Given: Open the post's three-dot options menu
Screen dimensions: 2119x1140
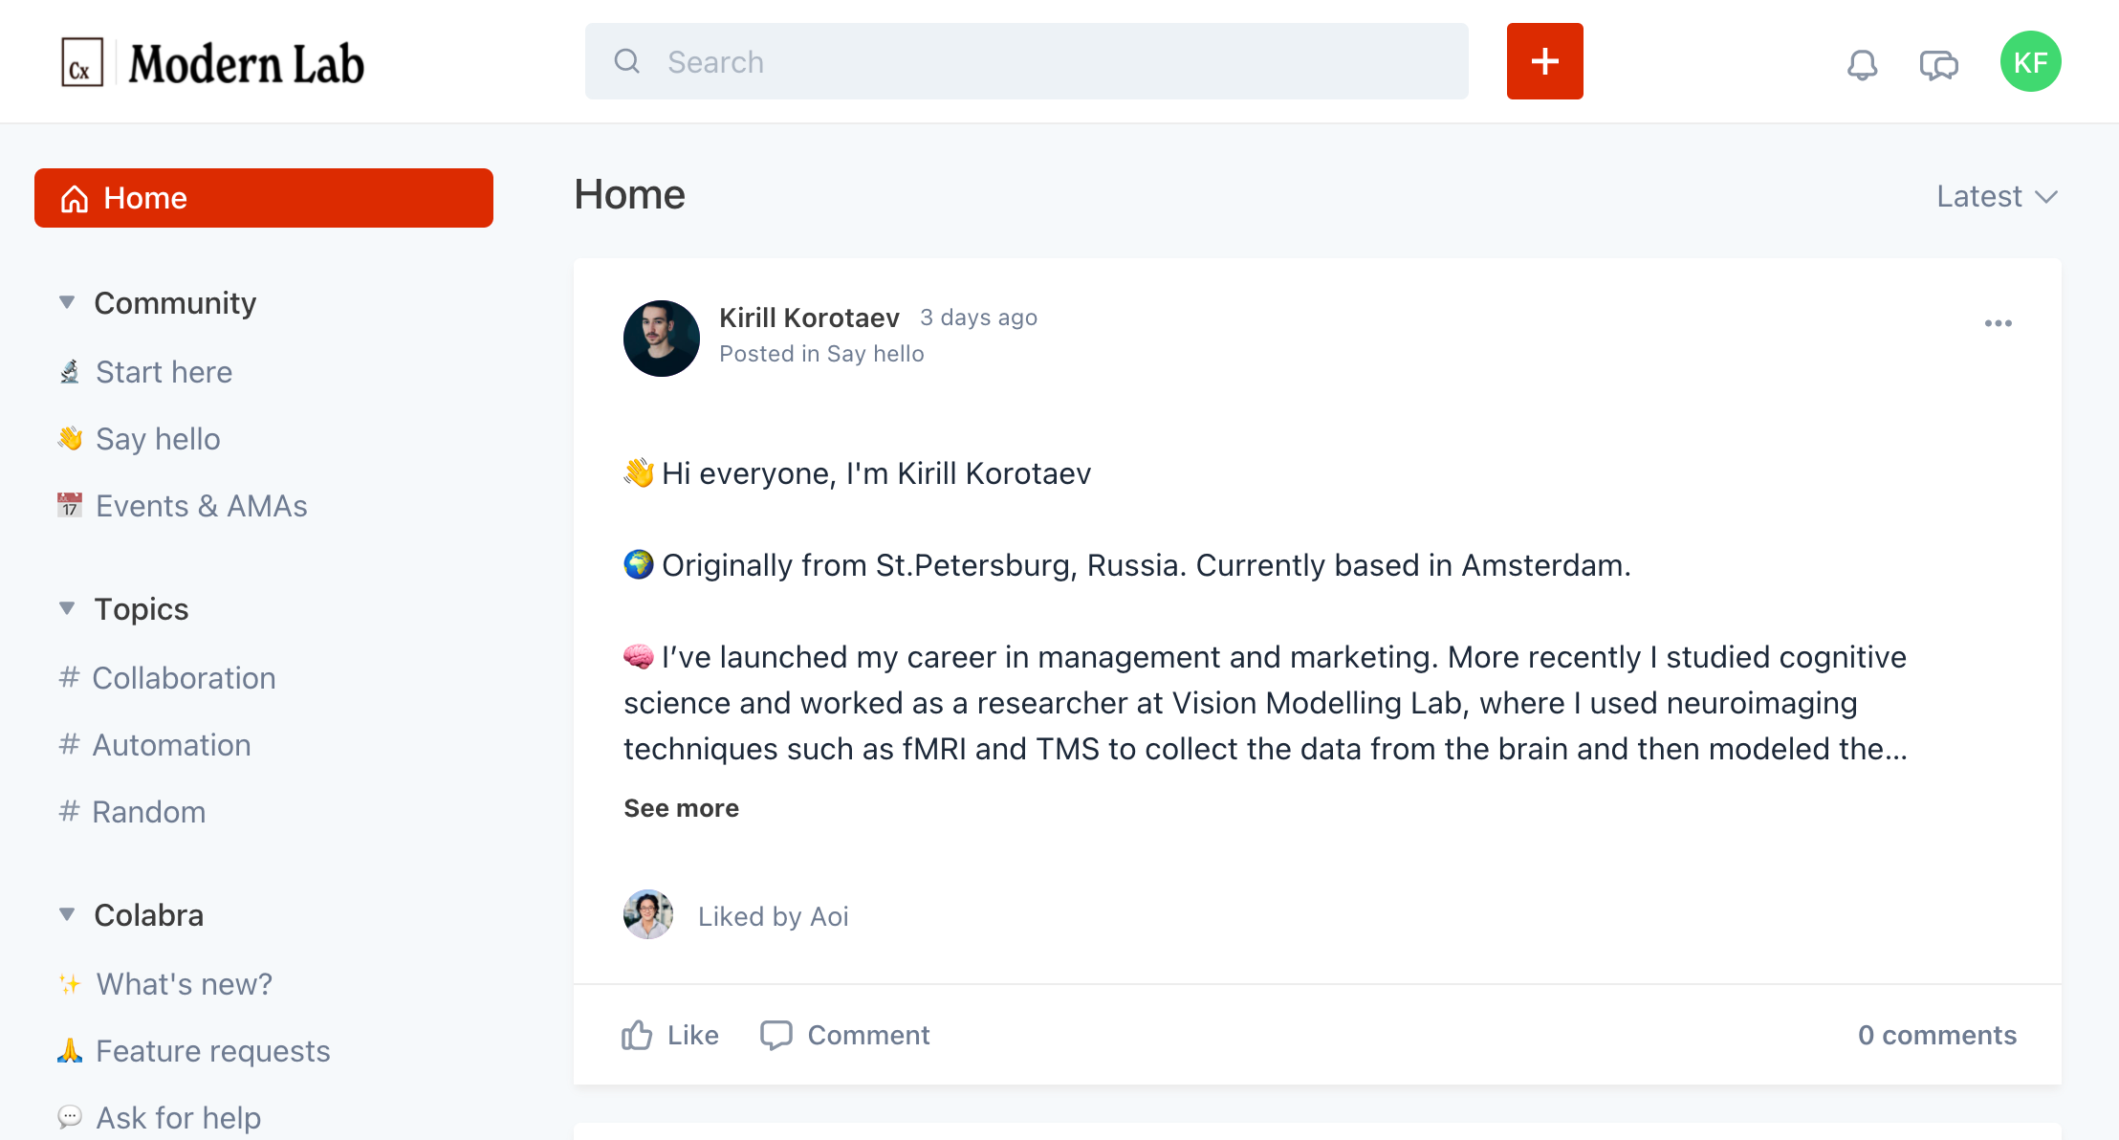Looking at the screenshot, I should point(1998,323).
